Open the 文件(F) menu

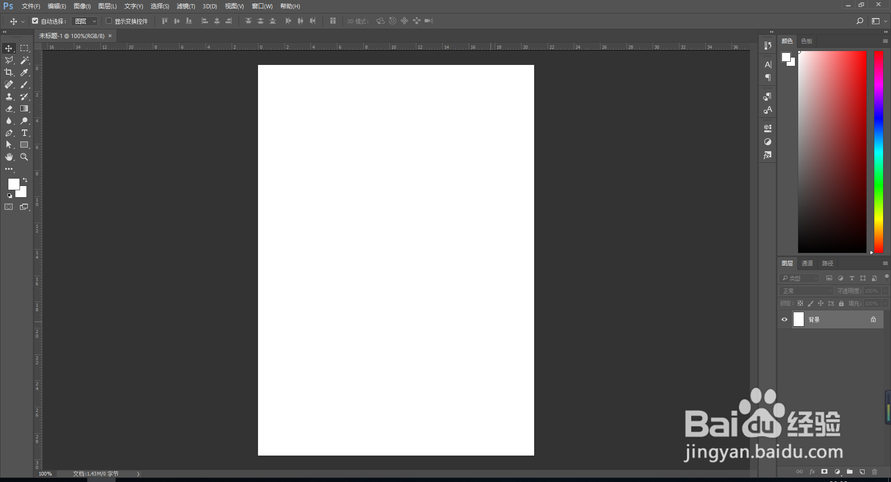(x=31, y=6)
